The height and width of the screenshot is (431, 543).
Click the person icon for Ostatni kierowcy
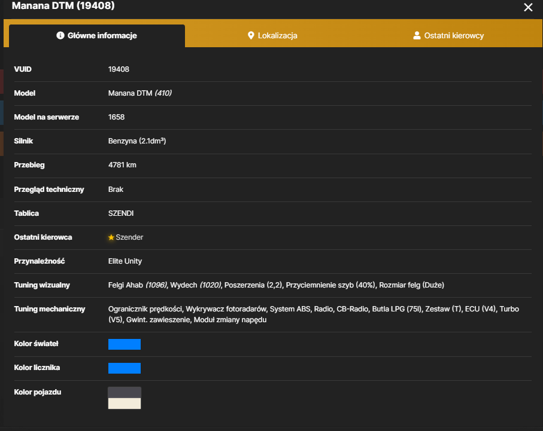(417, 36)
